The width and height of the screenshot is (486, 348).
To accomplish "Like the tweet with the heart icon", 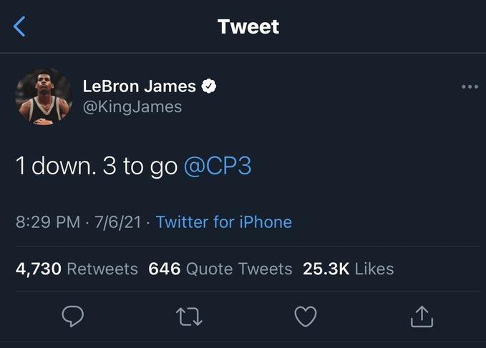I will point(306,315).
